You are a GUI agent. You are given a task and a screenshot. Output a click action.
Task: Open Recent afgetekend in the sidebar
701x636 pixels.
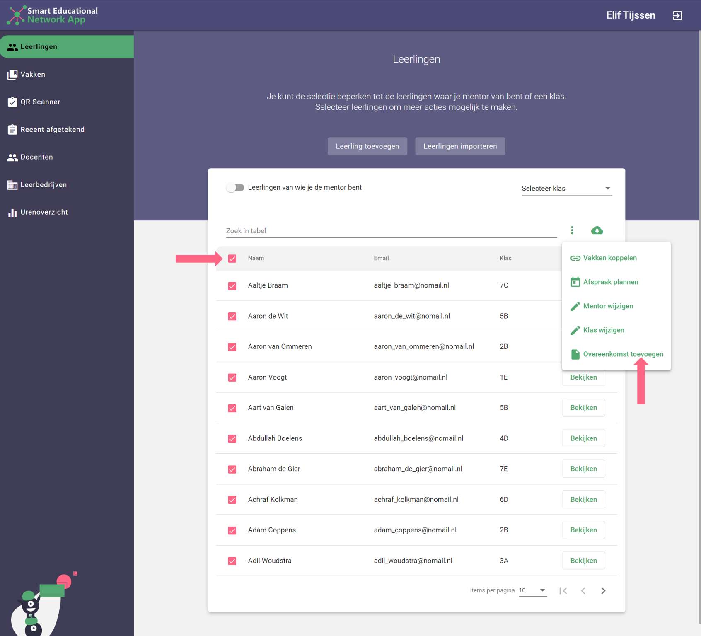click(x=52, y=130)
